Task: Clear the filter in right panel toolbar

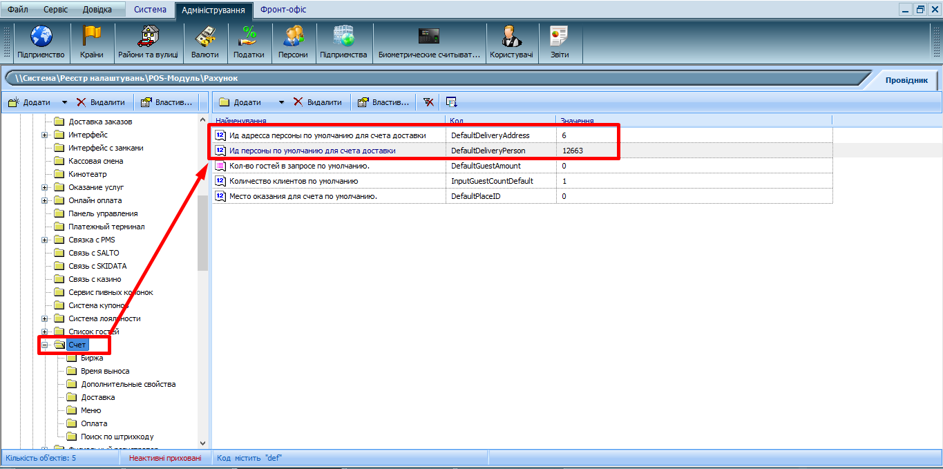Action: click(428, 102)
